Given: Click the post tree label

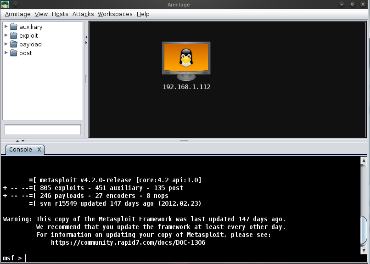Looking at the screenshot, I should 26,53.
